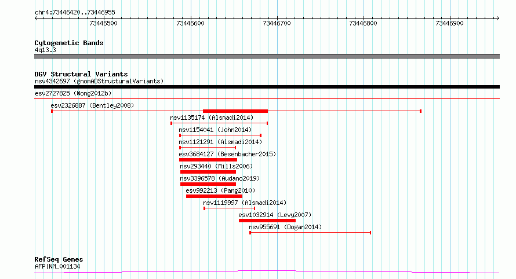Select the esv2727825 (Wong2012b) label
The height and width of the screenshot is (279, 516).
(x=73, y=93)
